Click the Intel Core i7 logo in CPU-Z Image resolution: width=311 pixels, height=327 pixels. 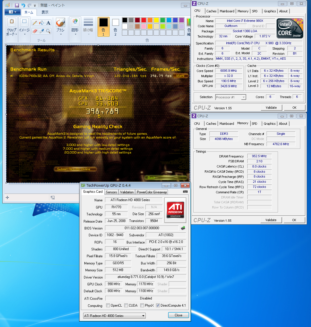point(290,28)
